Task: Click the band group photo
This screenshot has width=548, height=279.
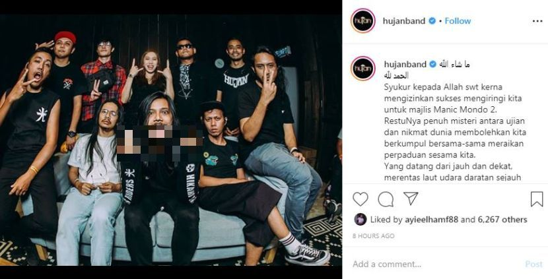Action: point(171,140)
